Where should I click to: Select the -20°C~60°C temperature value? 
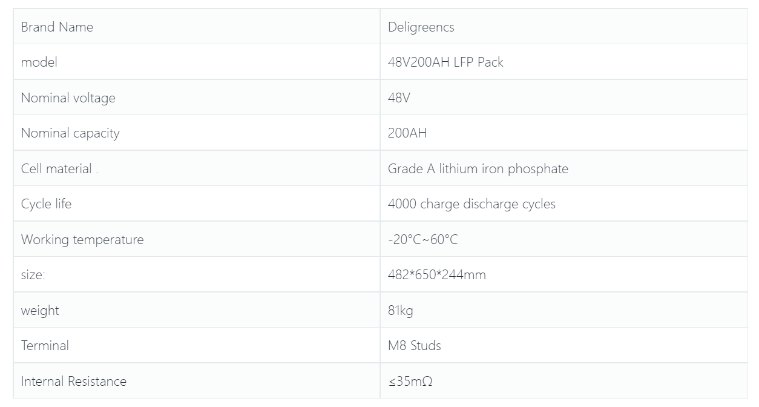423,240
